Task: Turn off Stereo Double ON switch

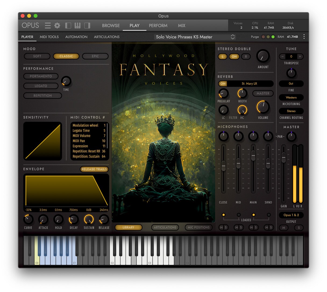Action: 234,56
